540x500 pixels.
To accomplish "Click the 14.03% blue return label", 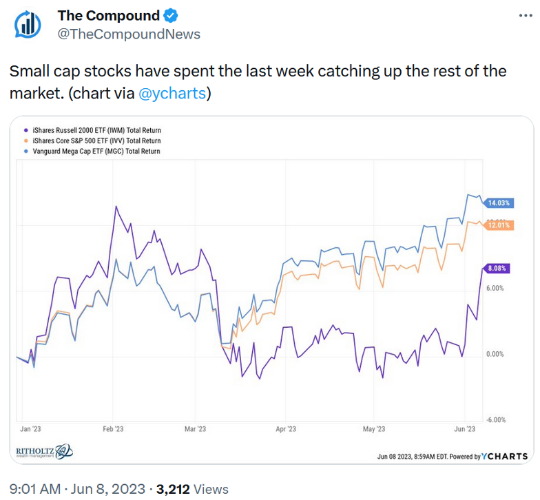I will [498, 203].
